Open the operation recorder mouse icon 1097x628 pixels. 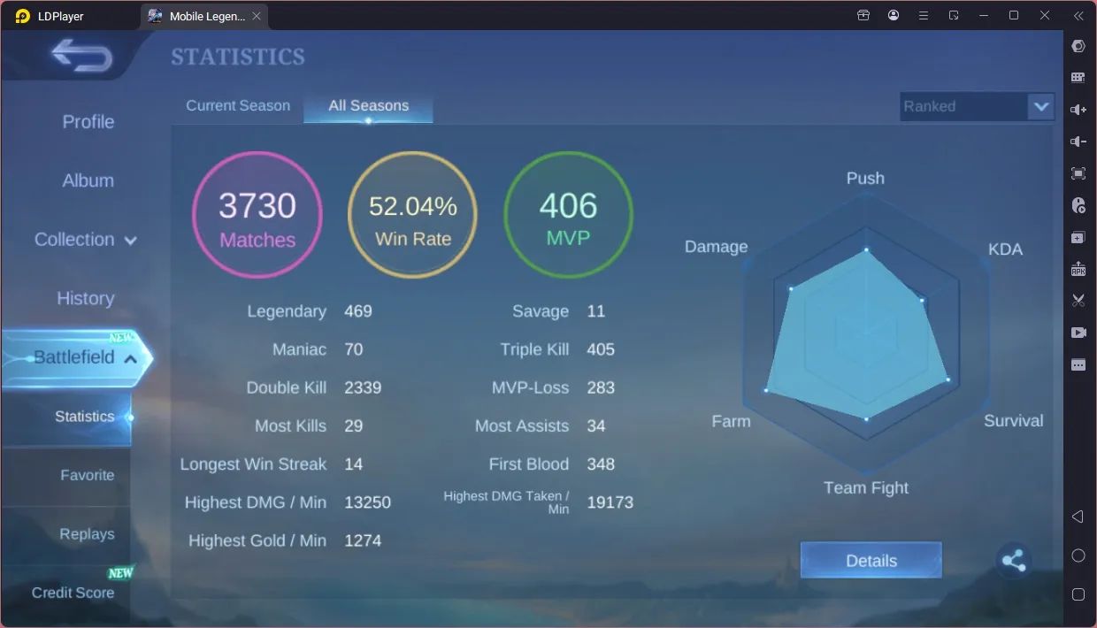click(x=1078, y=205)
